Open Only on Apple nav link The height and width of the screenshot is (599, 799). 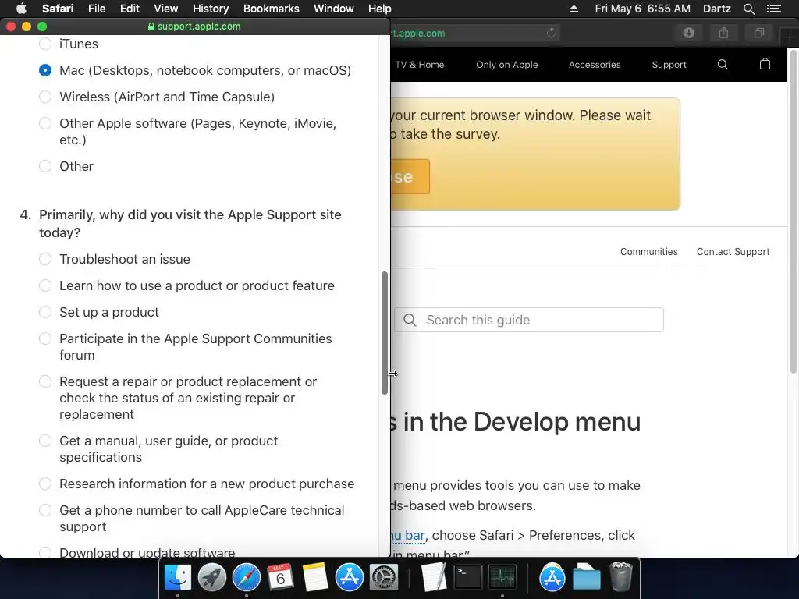tap(507, 65)
